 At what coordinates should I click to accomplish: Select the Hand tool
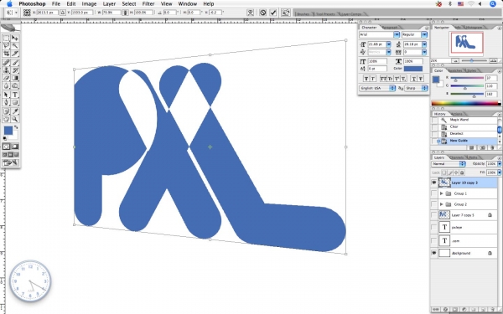(x=6, y=119)
